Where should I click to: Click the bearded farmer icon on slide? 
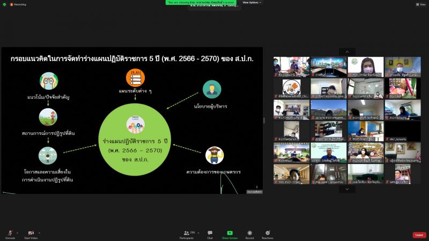[214, 155]
